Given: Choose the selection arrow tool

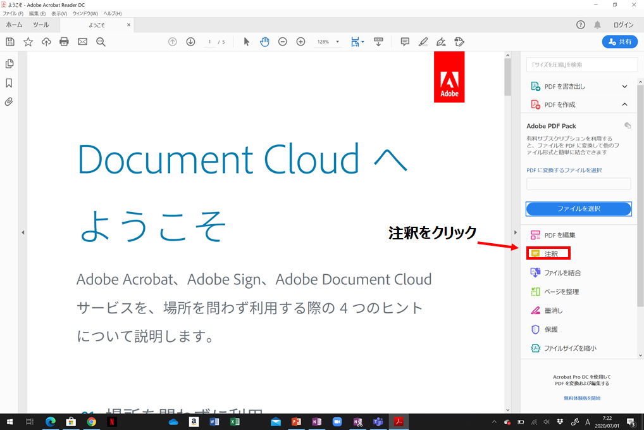Looking at the screenshot, I should point(247,42).
